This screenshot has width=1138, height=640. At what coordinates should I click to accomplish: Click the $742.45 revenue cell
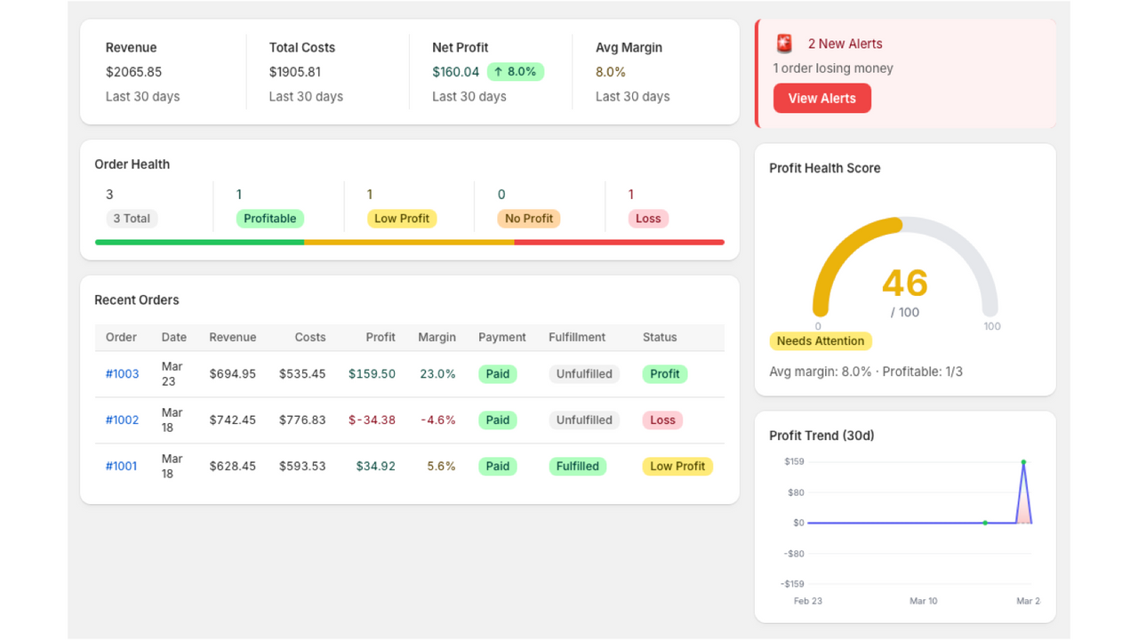coord(233,420)
